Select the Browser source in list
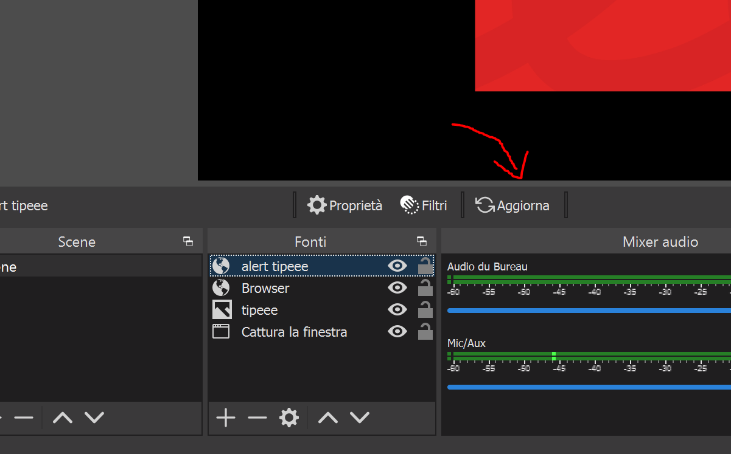 (265, 288)
